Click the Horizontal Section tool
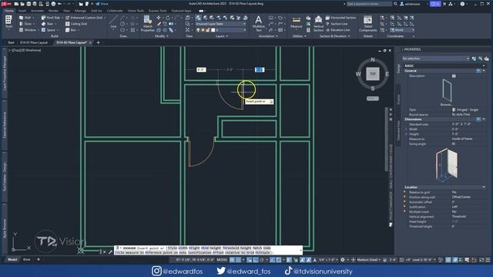The width and height of the screenshot is (493, 277). (x=340, y=18)
